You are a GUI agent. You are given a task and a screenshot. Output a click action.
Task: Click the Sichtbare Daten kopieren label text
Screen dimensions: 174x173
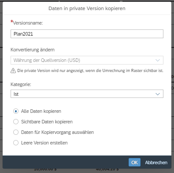(x=47, y=122)
